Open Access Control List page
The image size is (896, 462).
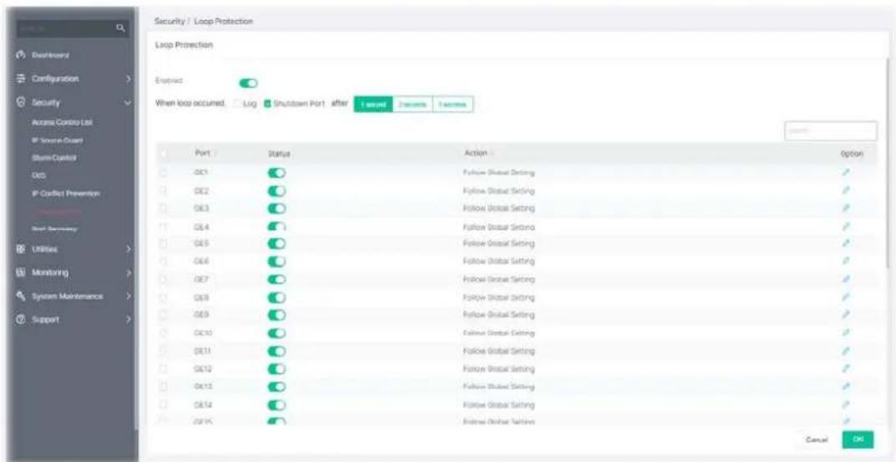tap(63, 123)
